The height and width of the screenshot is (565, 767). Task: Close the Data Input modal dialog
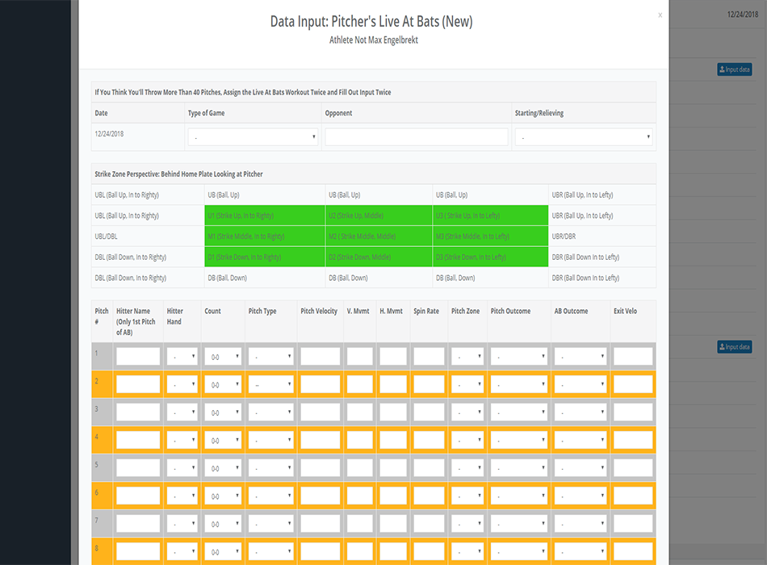[660, 15]
